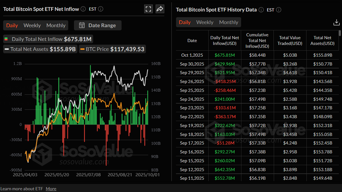Switch chart to Weekly view
342x192 pixels.
32,25
